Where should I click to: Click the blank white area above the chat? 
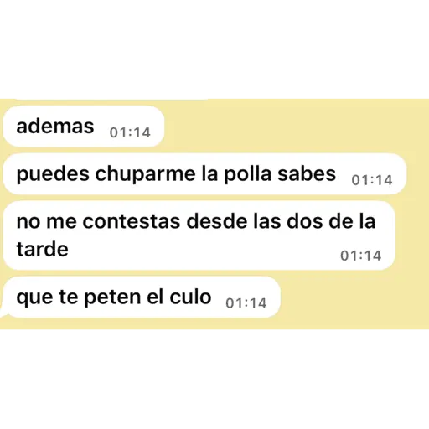coord(214,49)
